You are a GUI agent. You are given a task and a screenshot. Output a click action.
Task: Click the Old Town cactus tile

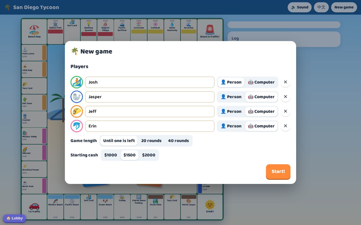(34, 102)
